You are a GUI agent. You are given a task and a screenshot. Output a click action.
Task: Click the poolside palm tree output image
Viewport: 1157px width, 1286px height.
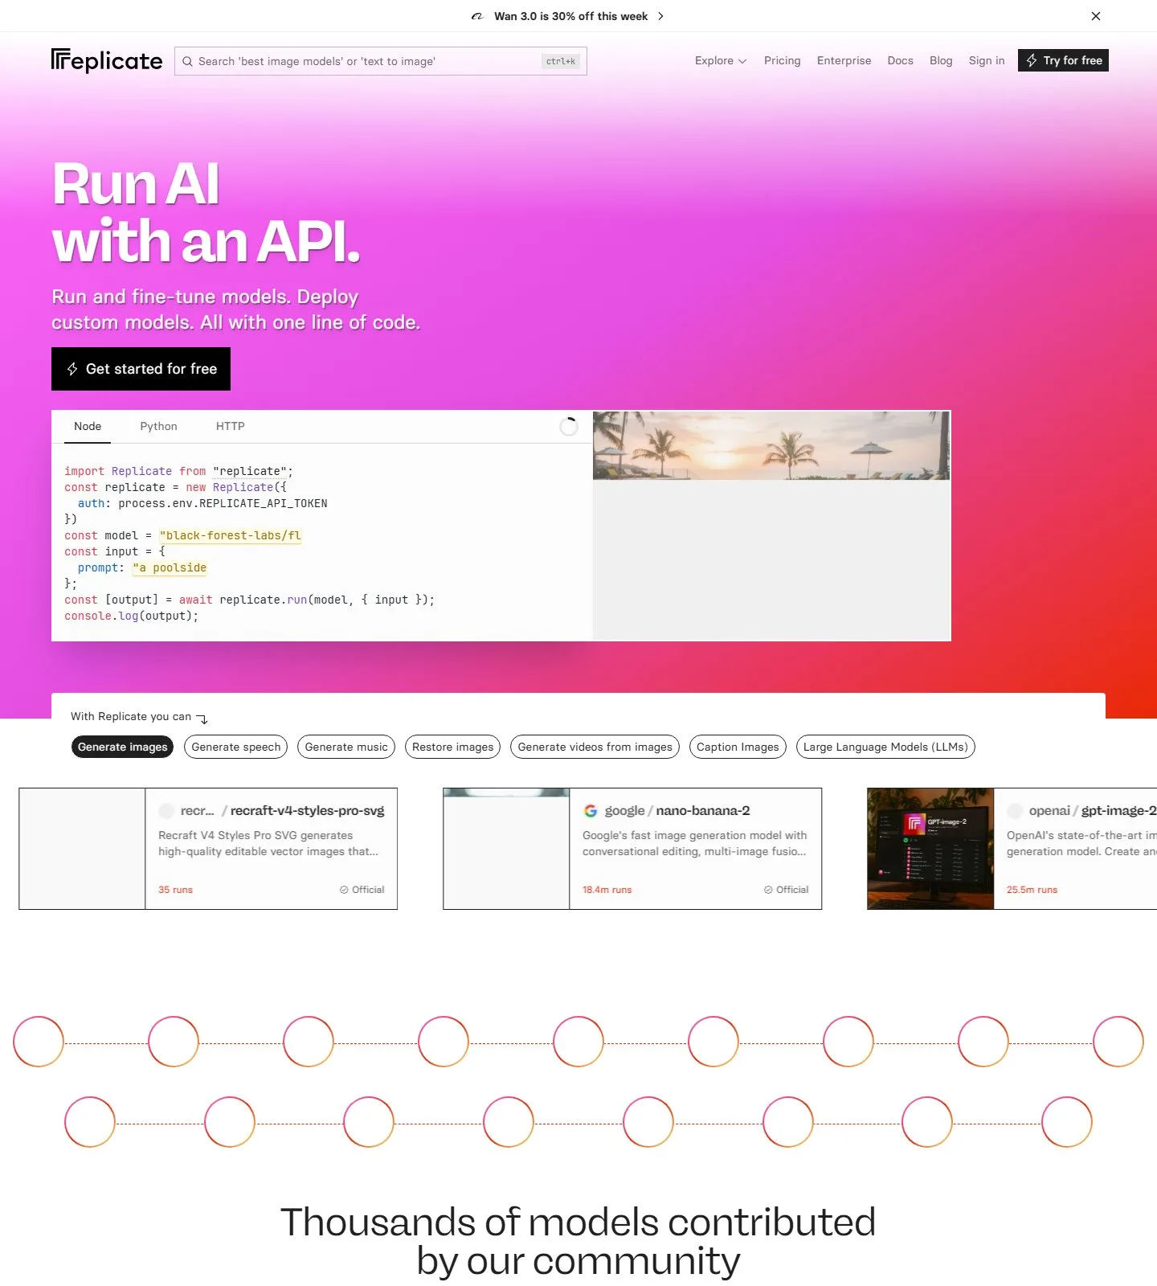pyautogui.click(x=771, y=445)
